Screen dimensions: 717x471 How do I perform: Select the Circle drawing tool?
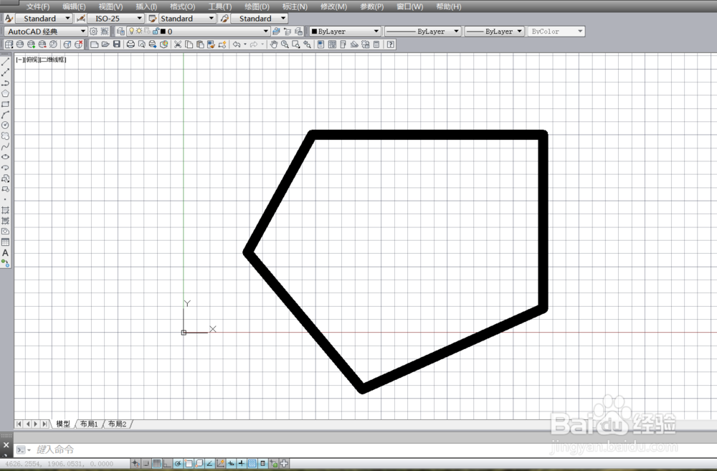tap(6, 125)
